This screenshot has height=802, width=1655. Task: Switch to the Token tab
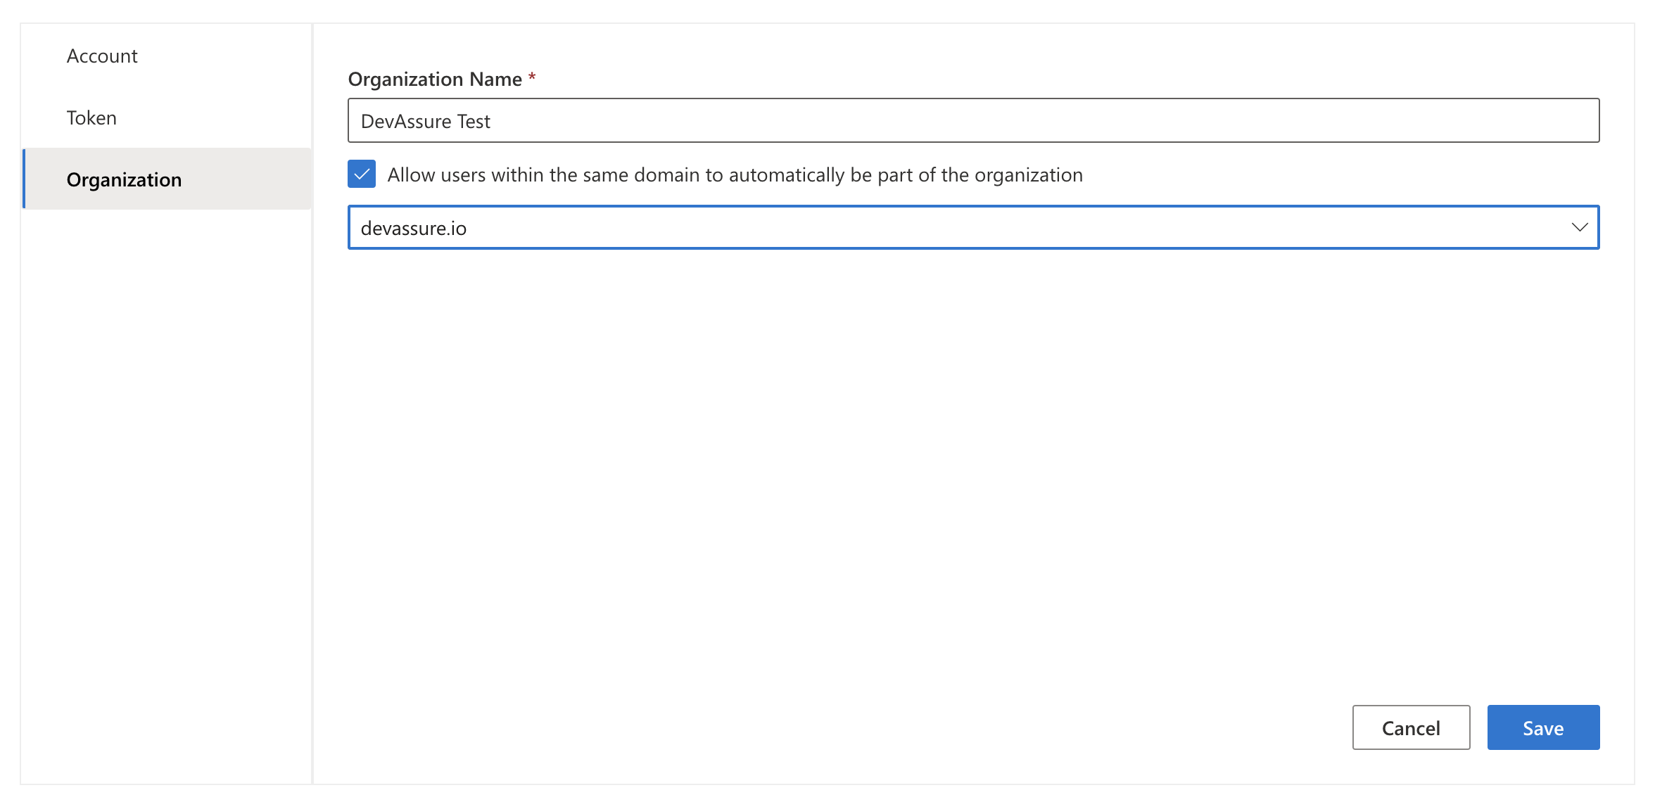coord(167,117)
